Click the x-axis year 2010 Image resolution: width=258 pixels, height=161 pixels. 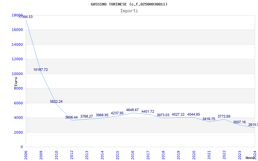(56, 155)
